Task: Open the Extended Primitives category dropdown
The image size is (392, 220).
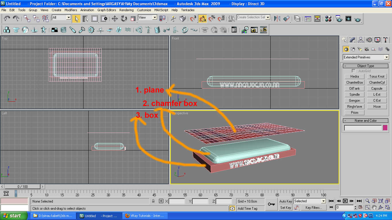Action: click(x=366, y=57)
